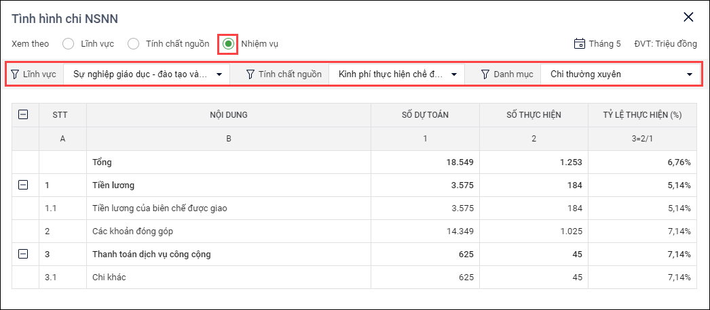The image size is (710, 310).
Task: Click the filter icon next to Lĩnh vực
Action: tap(15, 74)
